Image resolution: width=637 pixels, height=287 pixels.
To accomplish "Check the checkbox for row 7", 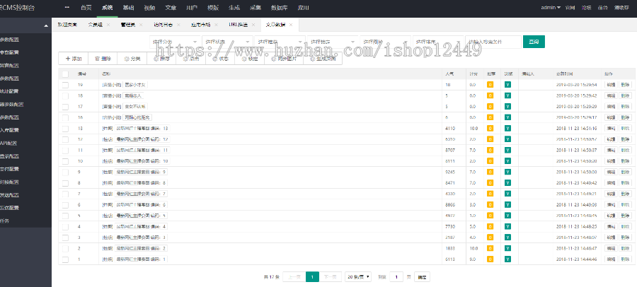I will point(65,194).
